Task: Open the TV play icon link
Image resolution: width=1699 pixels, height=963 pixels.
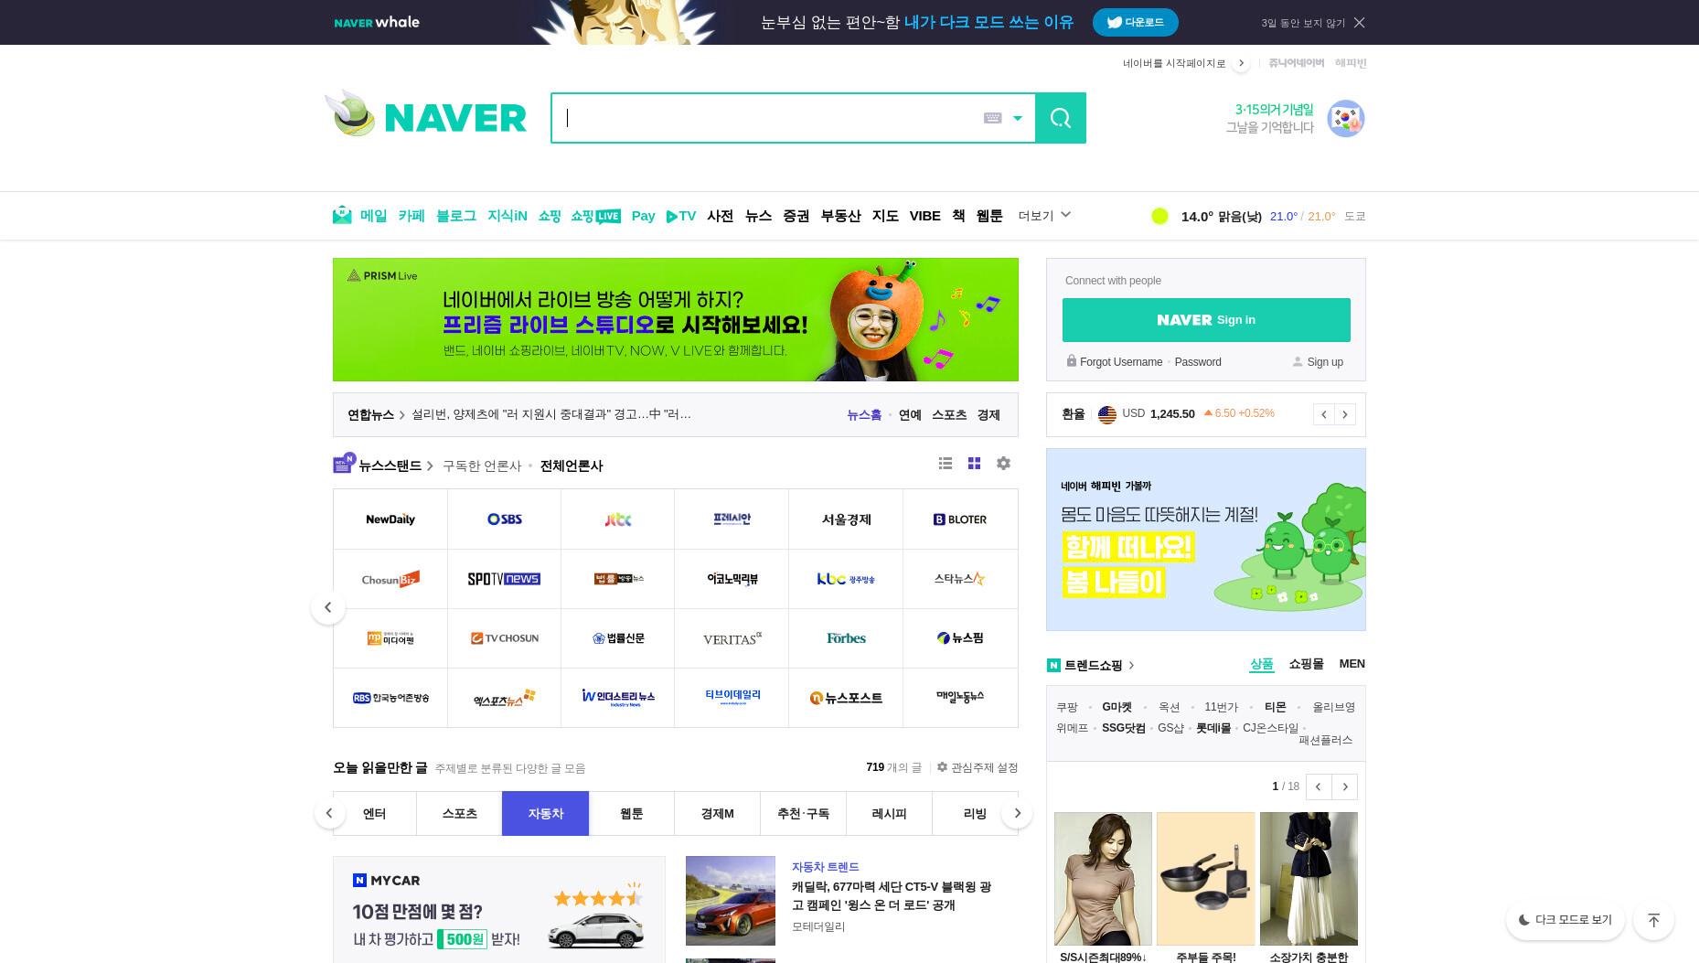Action: 681,216
